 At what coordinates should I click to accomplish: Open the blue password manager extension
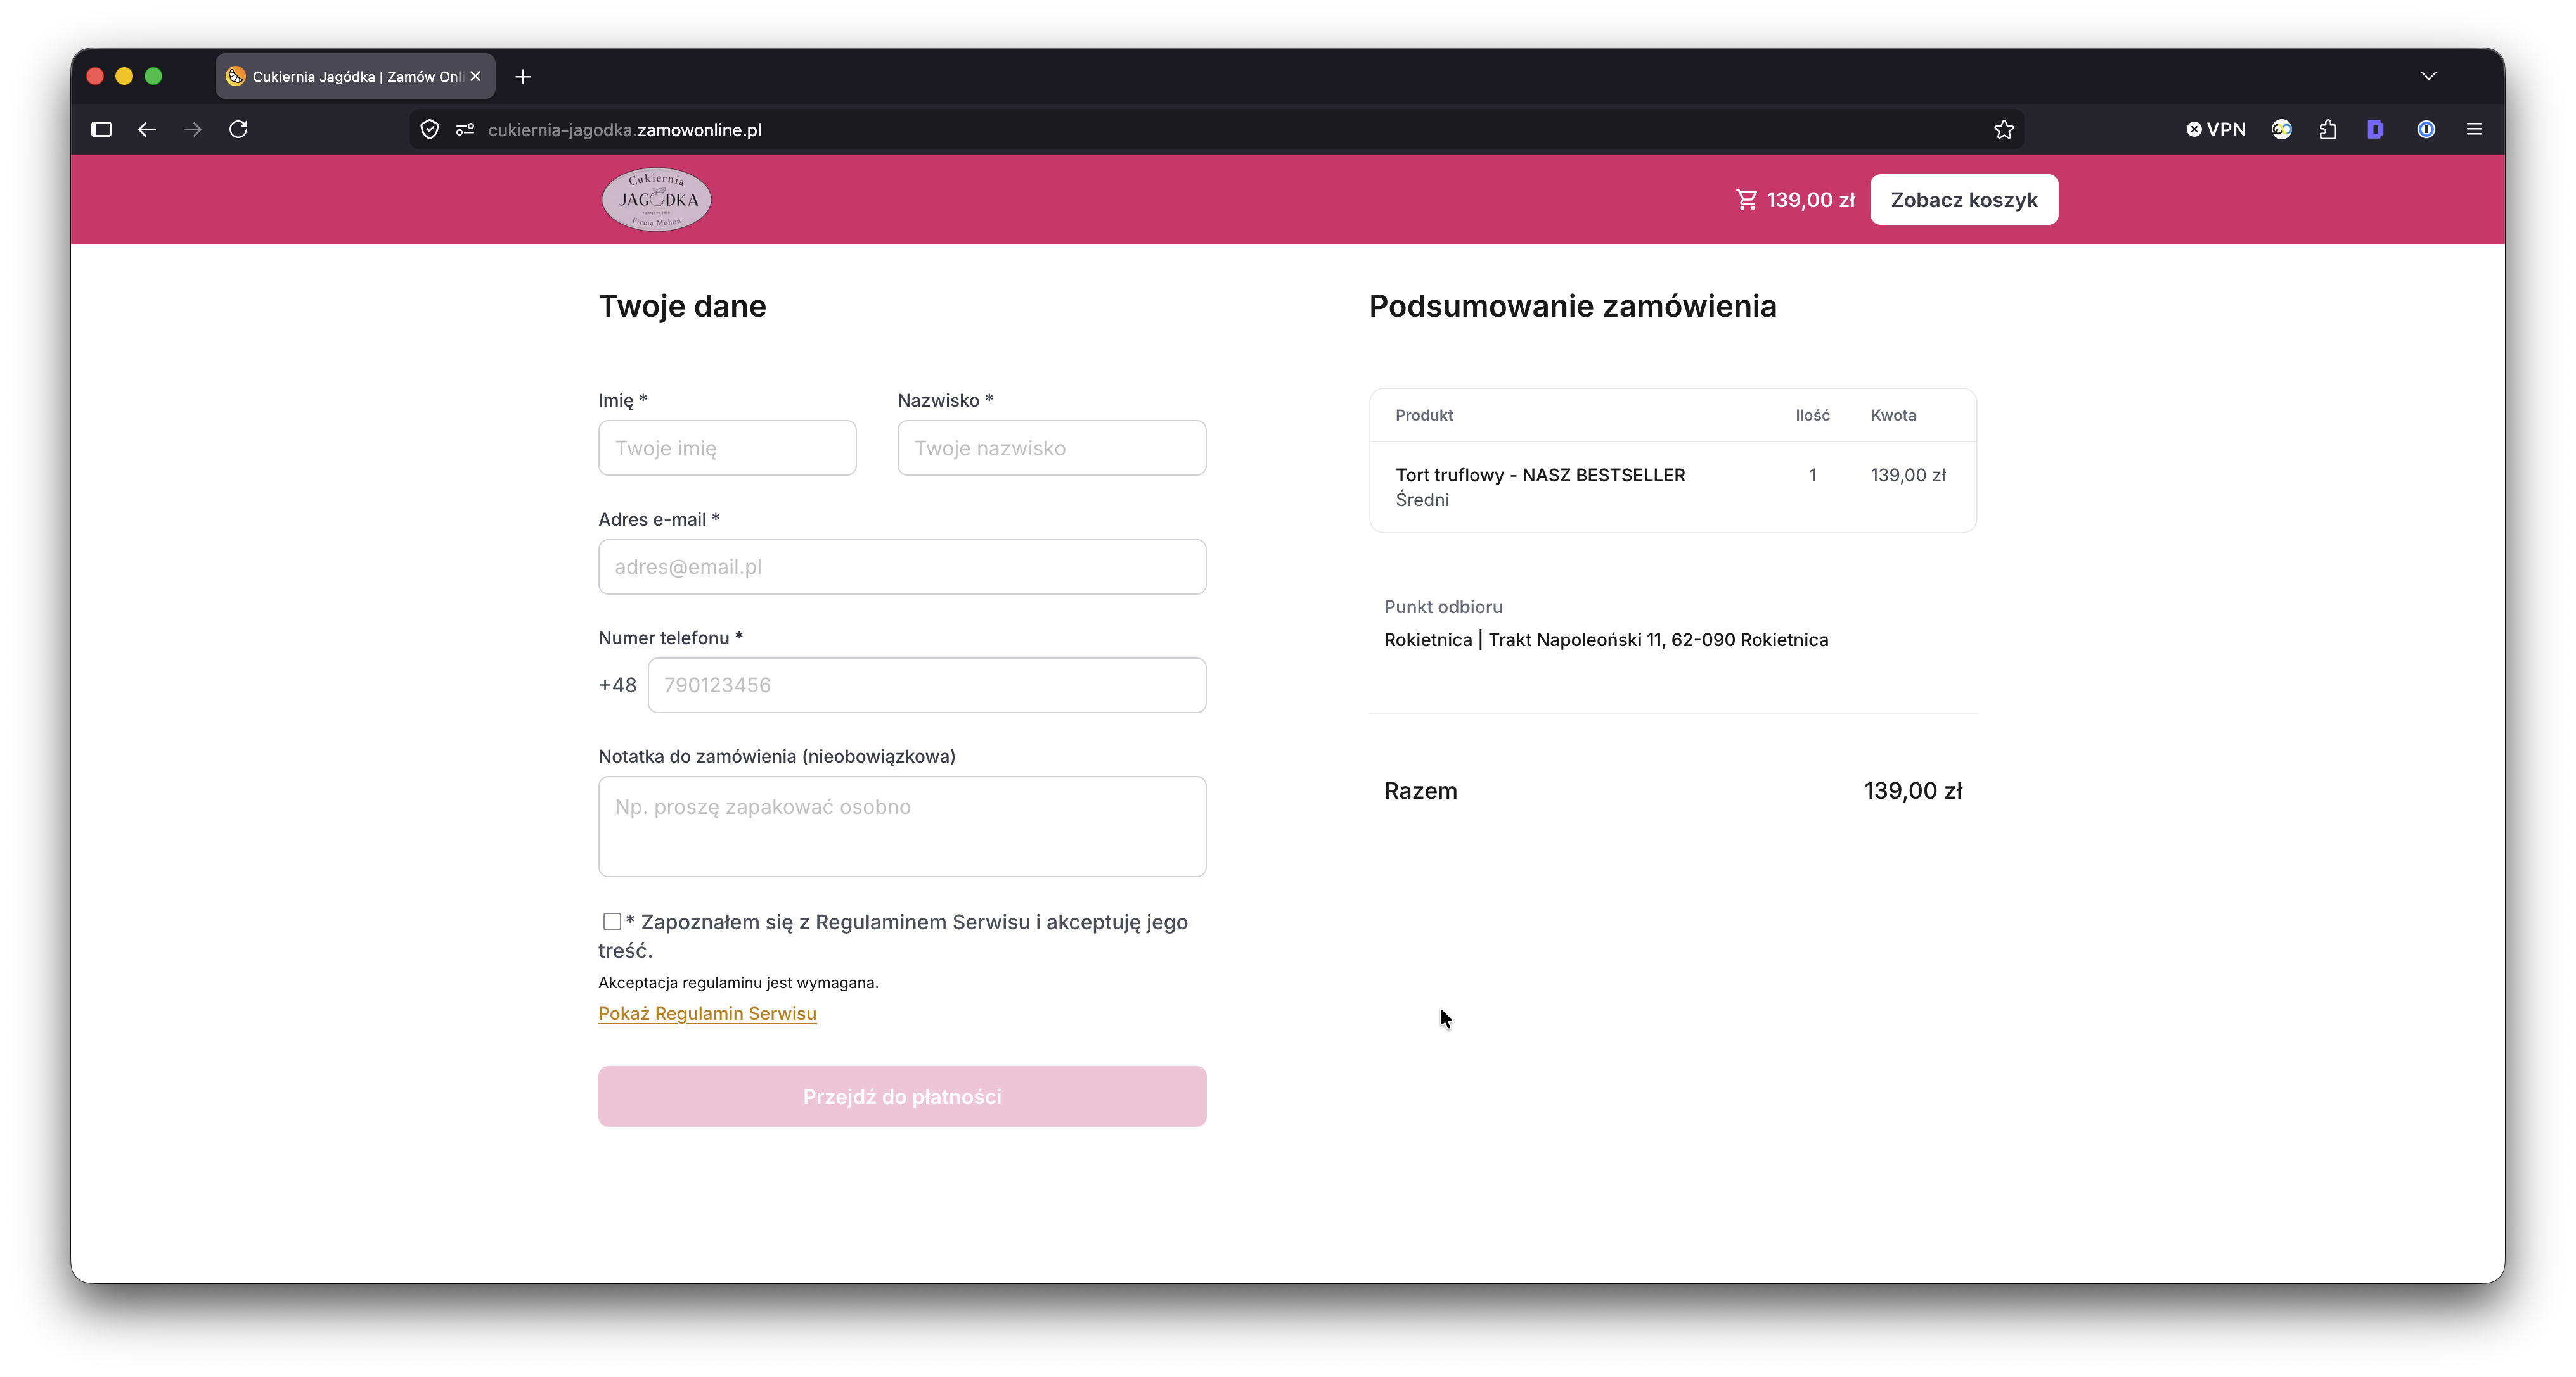[x=2426, y=129]
